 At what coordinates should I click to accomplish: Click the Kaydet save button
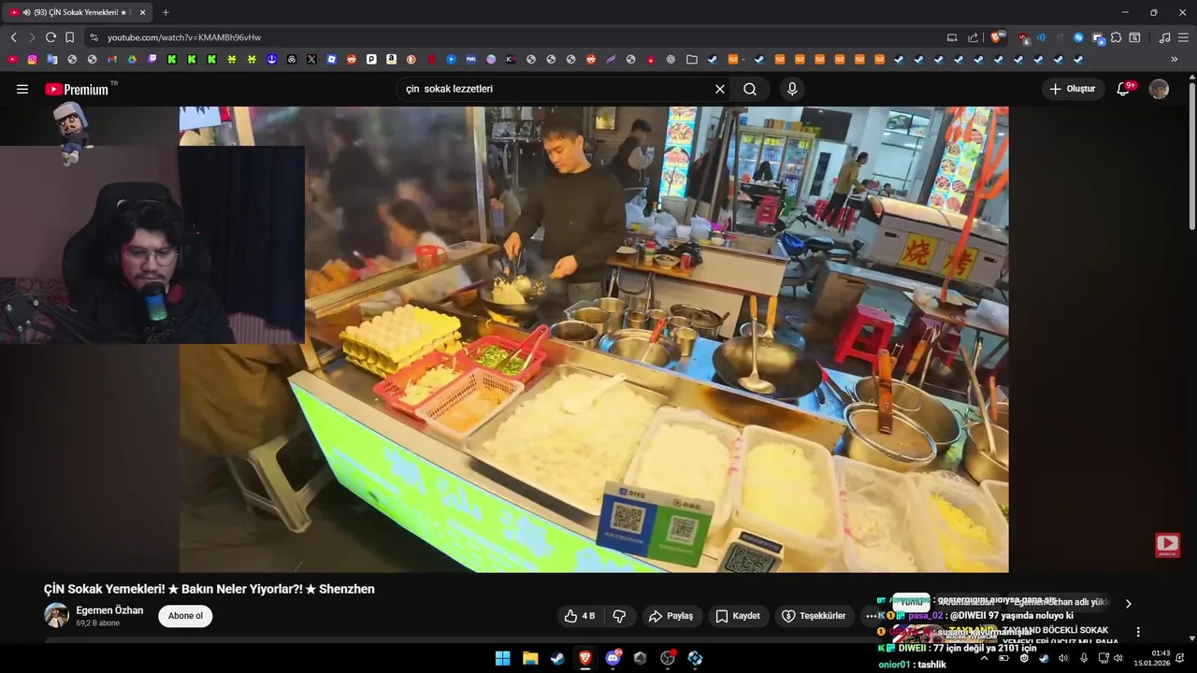(737, 616)
